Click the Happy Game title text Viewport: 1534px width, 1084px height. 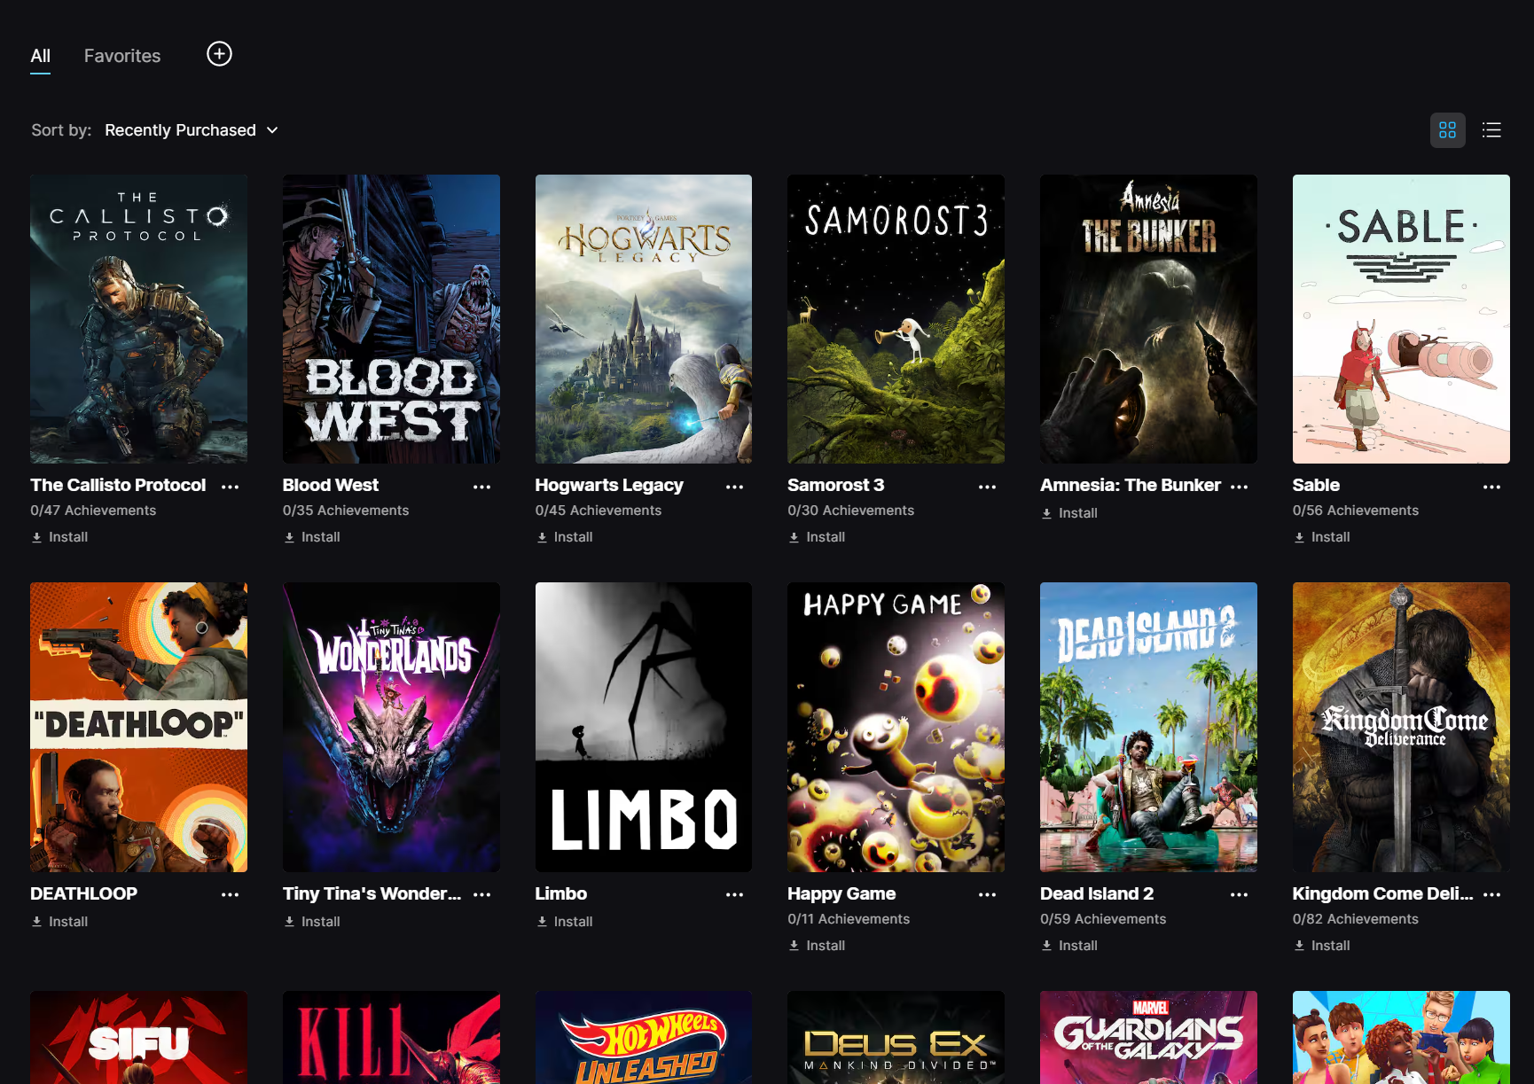(x=841, y=893)
